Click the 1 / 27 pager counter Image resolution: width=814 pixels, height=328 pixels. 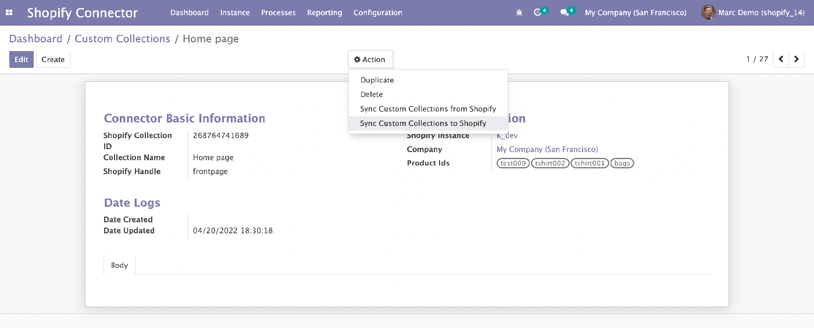757,59
